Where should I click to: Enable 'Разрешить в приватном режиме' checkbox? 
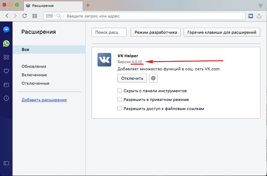pyautogui.click(x=119, y=99)
